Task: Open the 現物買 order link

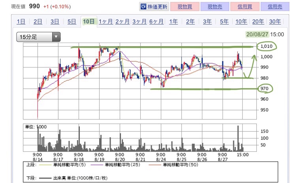Action: coord(185,7)
